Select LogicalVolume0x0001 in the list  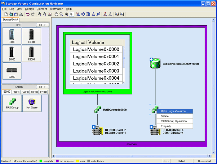click(x=96, y=57)
